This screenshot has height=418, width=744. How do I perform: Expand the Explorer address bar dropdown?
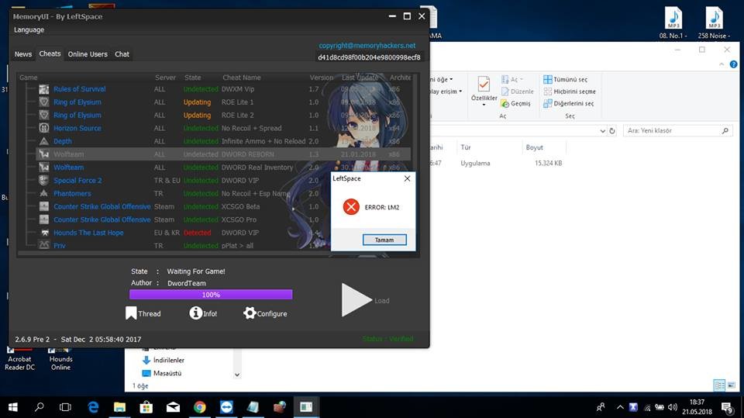pyautogui.click(x=602, y=130)
